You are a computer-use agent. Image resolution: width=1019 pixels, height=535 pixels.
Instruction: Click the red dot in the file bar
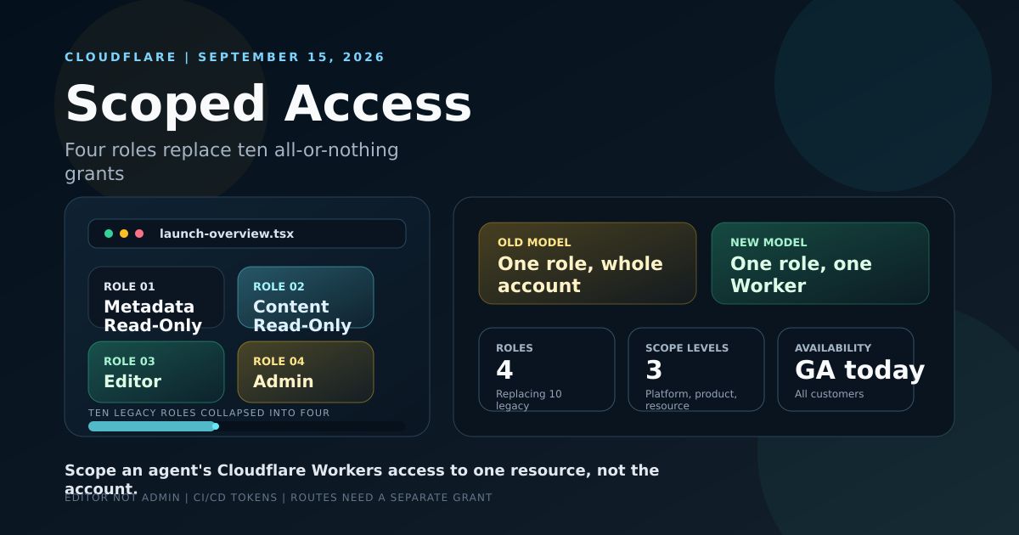[x=139, y=234]
